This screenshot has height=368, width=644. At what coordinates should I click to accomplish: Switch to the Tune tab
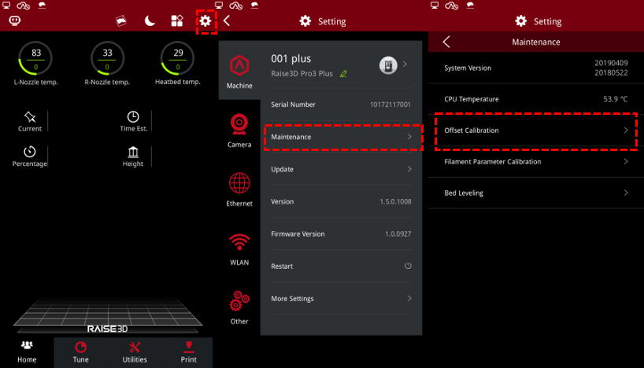pyautogui.click(x=81, y=351)
